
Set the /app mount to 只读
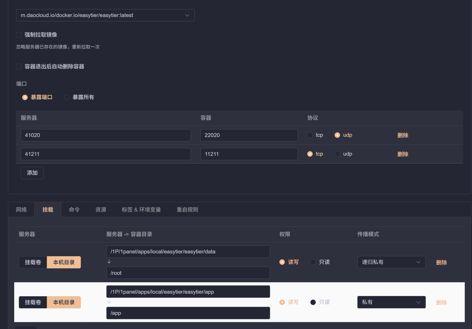point(313,302)
